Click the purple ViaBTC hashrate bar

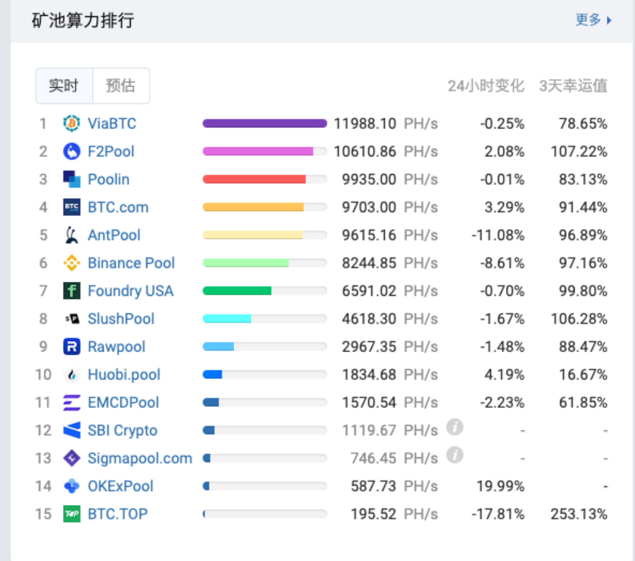265,123
